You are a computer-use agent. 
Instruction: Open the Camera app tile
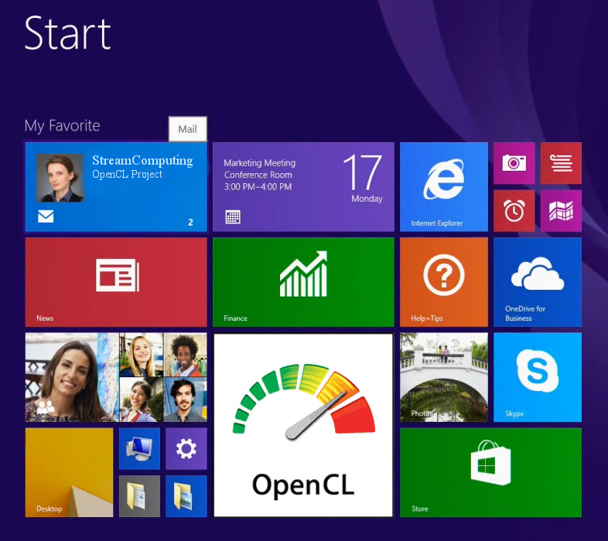click(x=514, y=163)
